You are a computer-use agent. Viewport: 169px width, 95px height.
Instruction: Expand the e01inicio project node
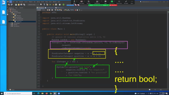tap(9, 10)
